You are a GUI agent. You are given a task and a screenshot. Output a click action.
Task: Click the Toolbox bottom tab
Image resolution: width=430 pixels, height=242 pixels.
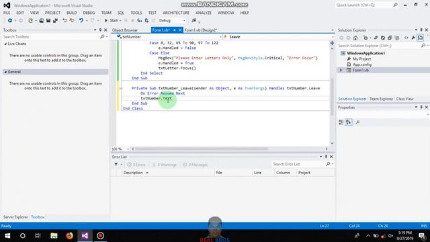click(x=38, y=217)
